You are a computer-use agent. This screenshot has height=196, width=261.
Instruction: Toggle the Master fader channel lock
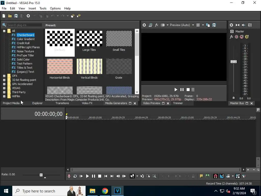[x=233, y=98]
